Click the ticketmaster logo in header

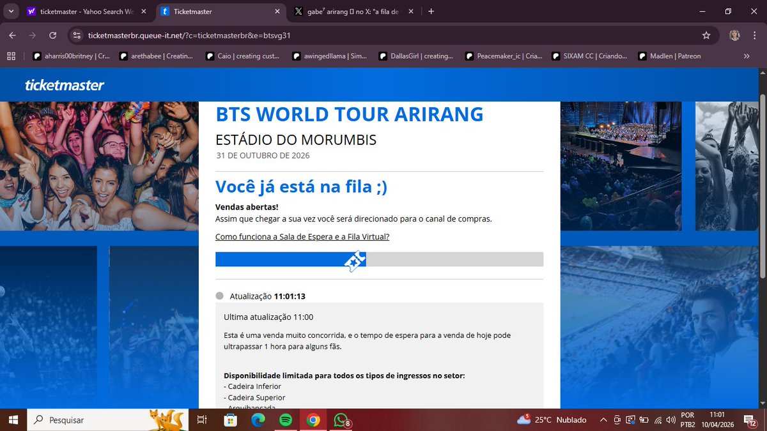pyautogui.click(x=64, y=85)
